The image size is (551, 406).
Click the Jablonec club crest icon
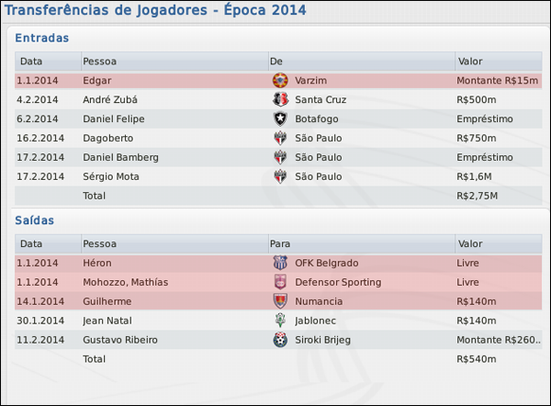tap(280, 321)
